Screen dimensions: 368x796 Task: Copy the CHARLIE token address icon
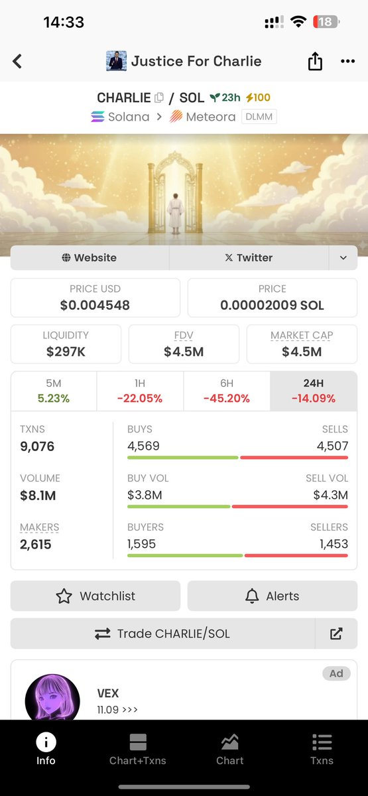(159, 98)
